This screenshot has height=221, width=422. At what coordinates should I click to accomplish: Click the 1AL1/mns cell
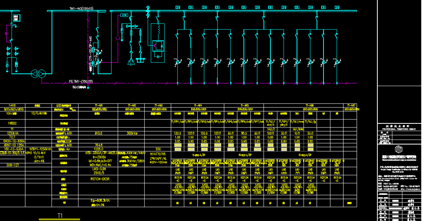pyautogui.click(x=298, y=129)
